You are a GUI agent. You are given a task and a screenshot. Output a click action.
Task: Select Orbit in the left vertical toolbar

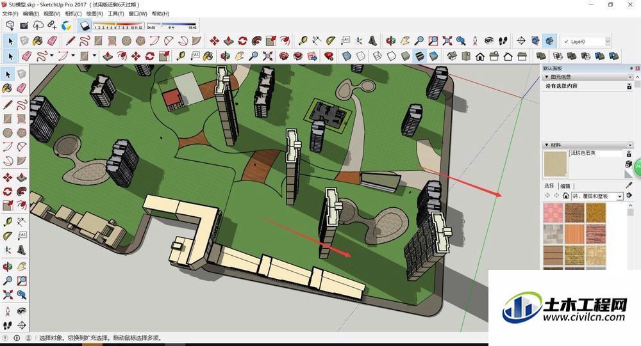click(x=7, y=267)
